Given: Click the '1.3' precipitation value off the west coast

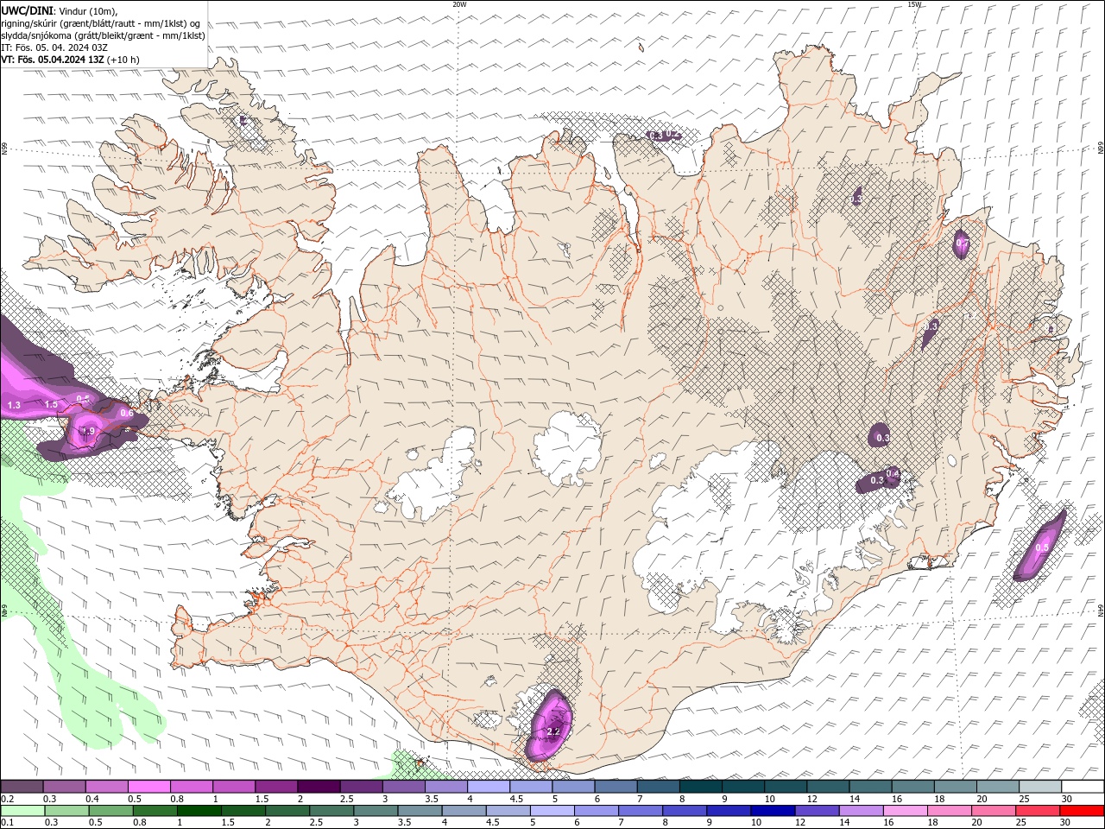Looking at the screenshot, I should [x=14, y=405].
